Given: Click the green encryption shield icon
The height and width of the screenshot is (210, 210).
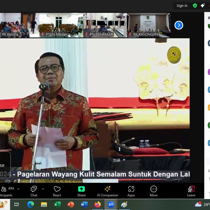Looking at the screenshot, I should tap(195, 5).
